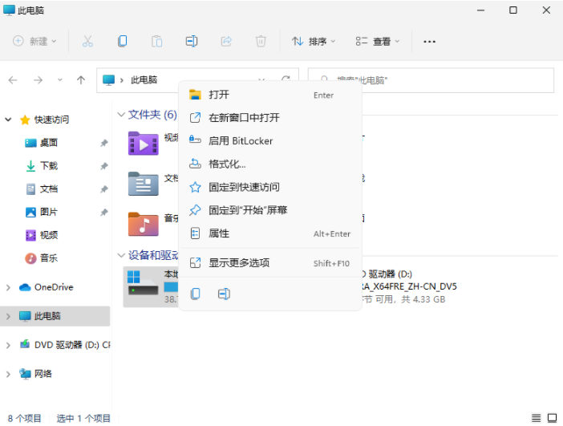Image resolution: width=563 pixels, height=426 pixels.
Task: Open the "..." see more toolbar button
Action: click(429, 41)
